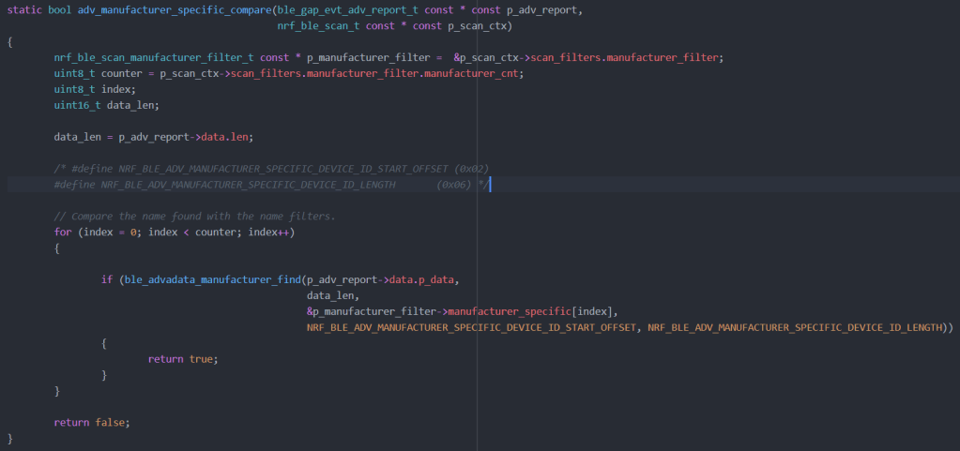Image resolution: width=960 pixels, height=451 pixels.
Task: Click the static keyword on first line
Action: (24, 9)
